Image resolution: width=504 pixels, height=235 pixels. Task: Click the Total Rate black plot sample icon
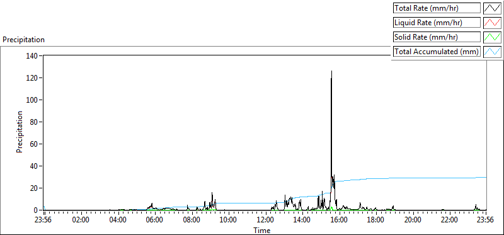click(493, 8)
